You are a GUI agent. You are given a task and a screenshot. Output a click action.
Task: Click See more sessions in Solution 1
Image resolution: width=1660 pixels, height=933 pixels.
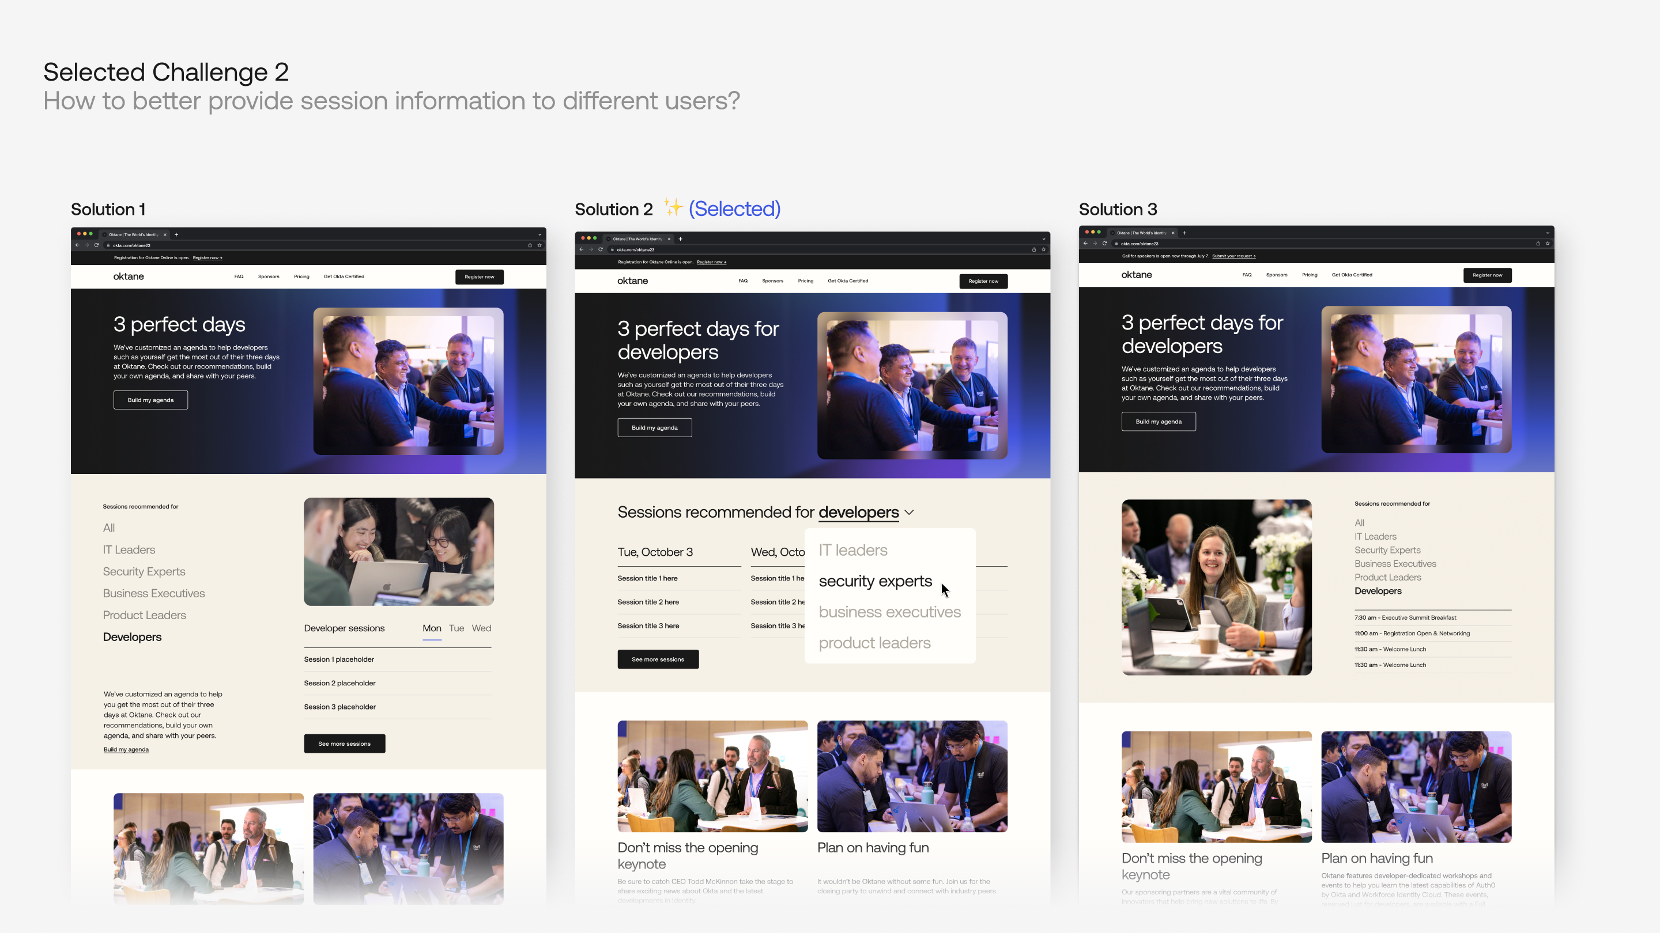click(344, 744)
